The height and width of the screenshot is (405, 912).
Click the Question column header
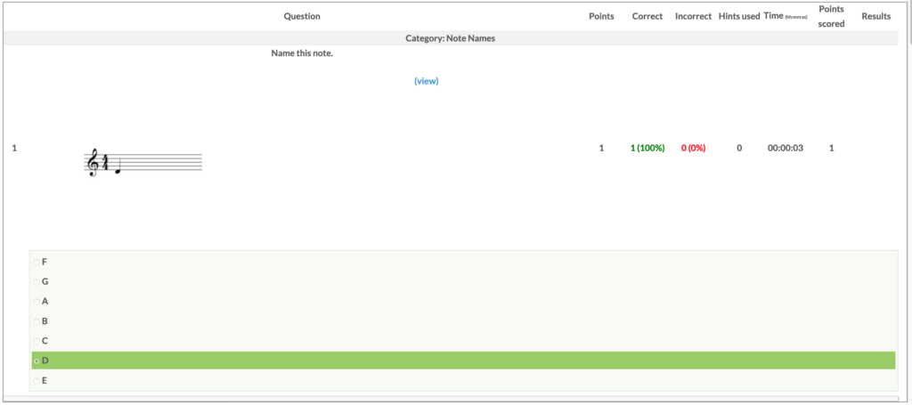[x=302, y=16]
